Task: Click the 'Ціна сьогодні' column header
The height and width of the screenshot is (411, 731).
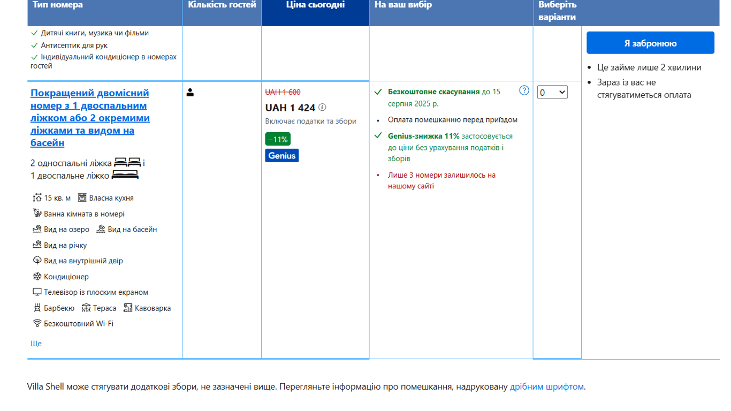Action: coord(315,5)
